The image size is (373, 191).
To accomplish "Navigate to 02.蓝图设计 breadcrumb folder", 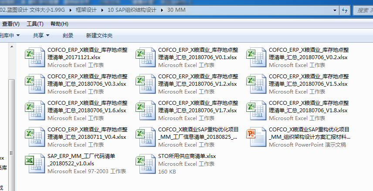I will 32,10.
